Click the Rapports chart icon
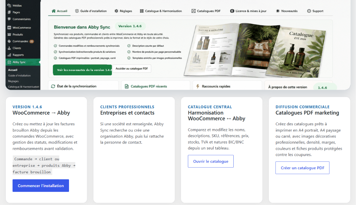Screen dimensions: 356x205 point(9,55)
